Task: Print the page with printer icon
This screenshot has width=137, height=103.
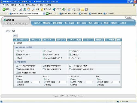Action: point(74,9)
